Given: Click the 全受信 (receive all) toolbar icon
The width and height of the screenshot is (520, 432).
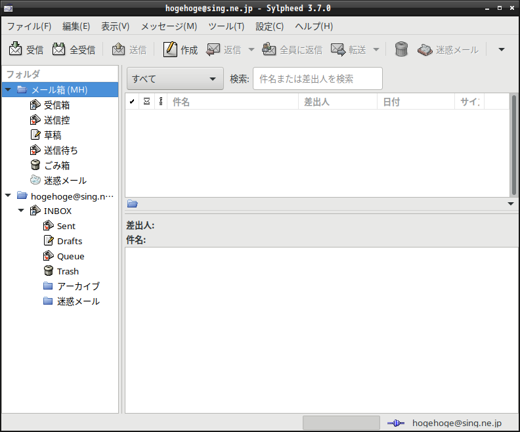Looking at the screenshot, I should point(58,49).
